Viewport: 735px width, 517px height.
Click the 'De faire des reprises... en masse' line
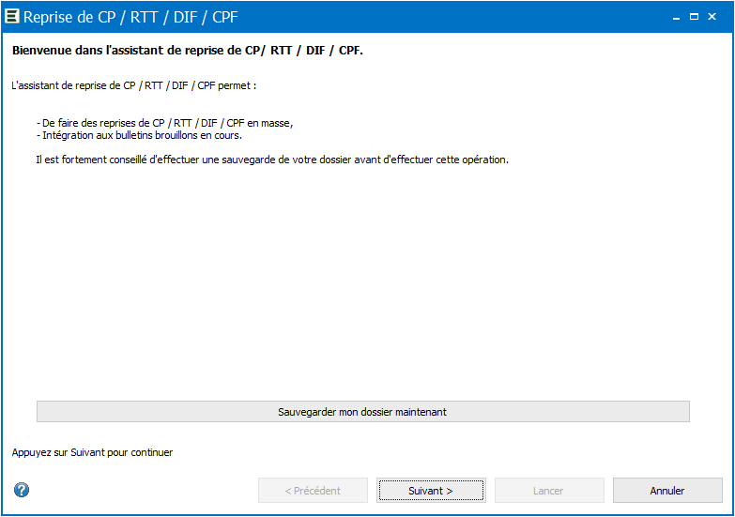[165, 123]
